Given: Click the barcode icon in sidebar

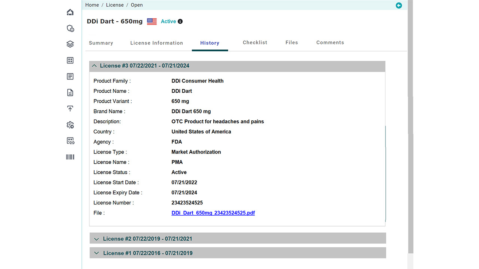Looking at the screenshot, I should point(70,157).
